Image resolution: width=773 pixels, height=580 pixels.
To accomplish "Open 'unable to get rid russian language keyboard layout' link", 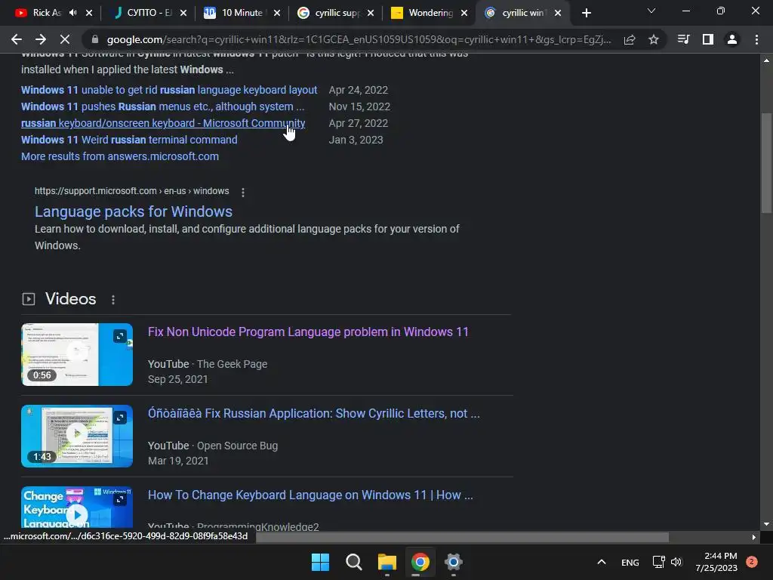I will [x=169, y=90].
